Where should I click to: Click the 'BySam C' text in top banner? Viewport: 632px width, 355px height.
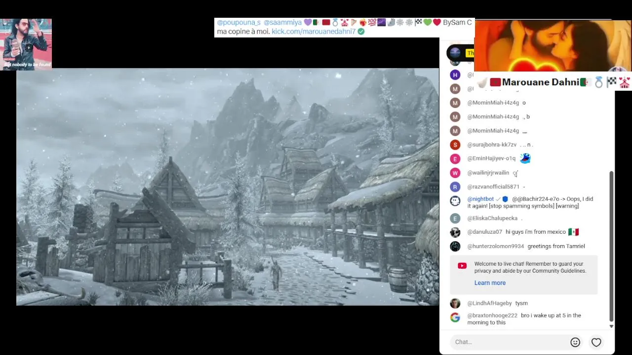coord(457,23)
